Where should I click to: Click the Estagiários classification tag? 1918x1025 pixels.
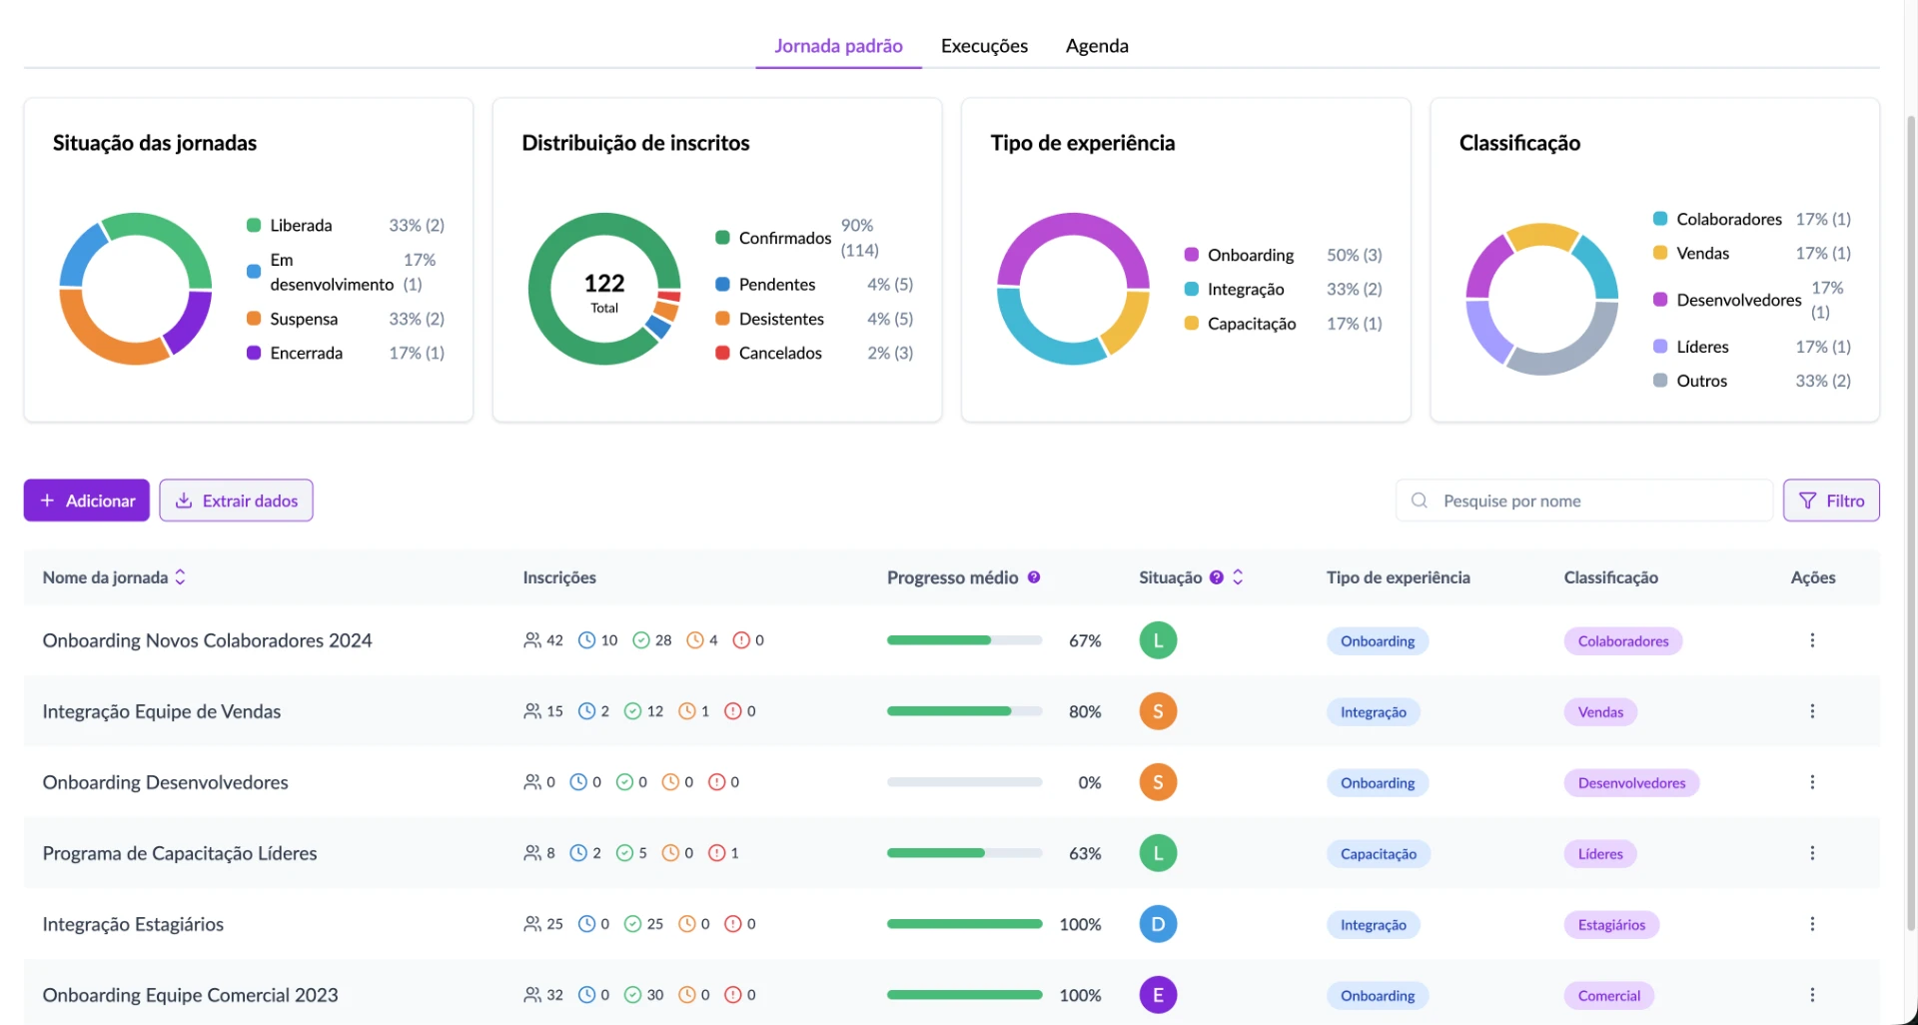tap(1611, 925)
